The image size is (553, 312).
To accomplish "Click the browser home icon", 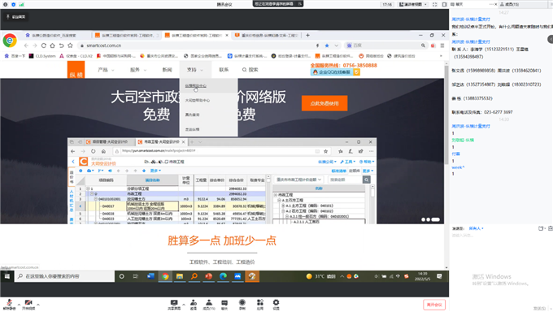I will point(53,45).
